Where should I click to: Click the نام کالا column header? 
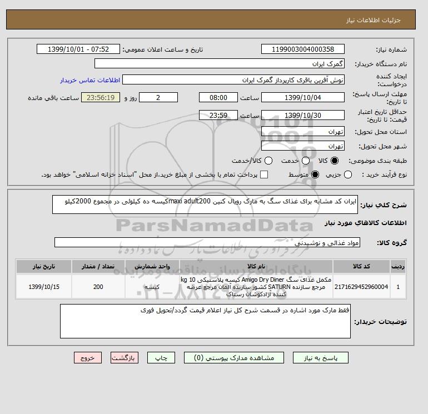coord(256,266)
